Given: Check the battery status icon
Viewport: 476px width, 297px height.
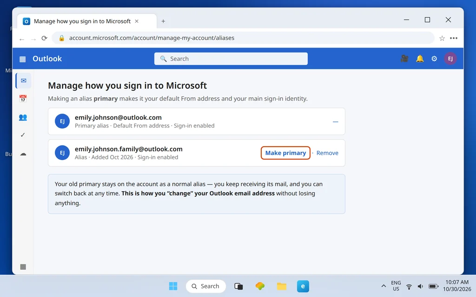Looking at the screenshot, I should 433,286.
